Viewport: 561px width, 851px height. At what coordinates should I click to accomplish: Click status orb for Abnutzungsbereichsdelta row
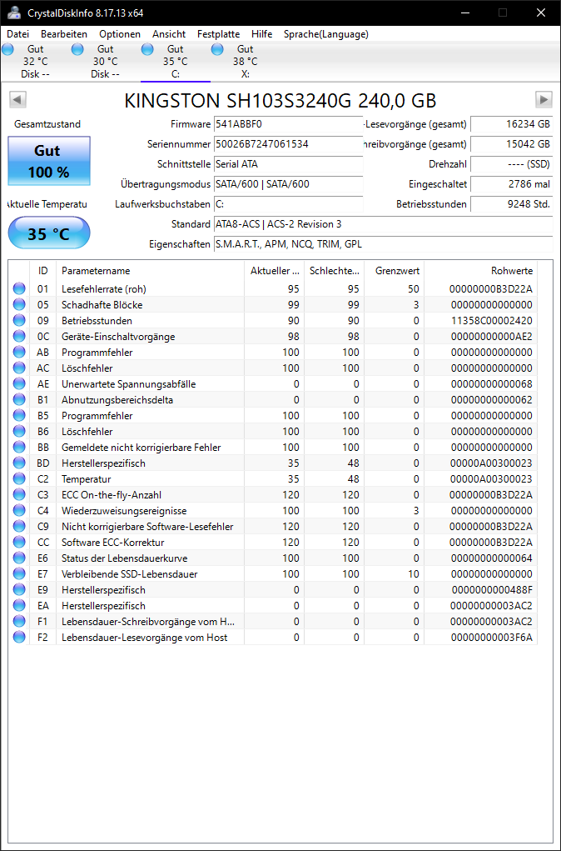click(19, 399)
